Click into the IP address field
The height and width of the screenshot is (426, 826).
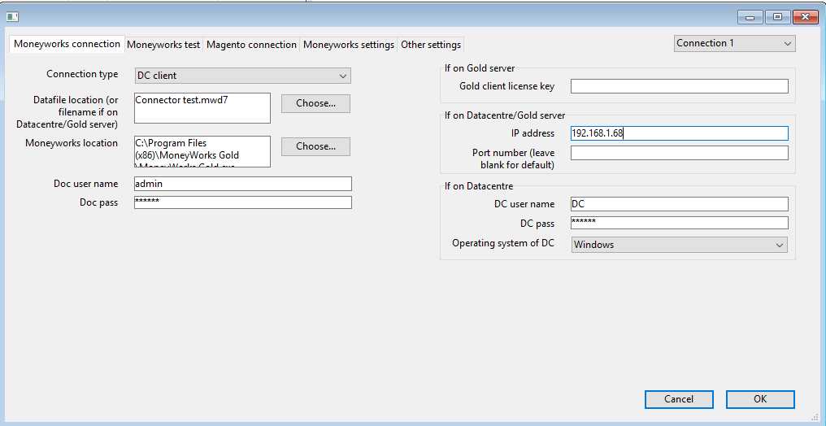pos(680,133)
